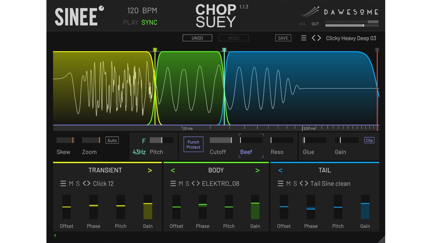Go to next preset with right arrow
Screen dimensions: 432x243
click(x=320, y=38)
